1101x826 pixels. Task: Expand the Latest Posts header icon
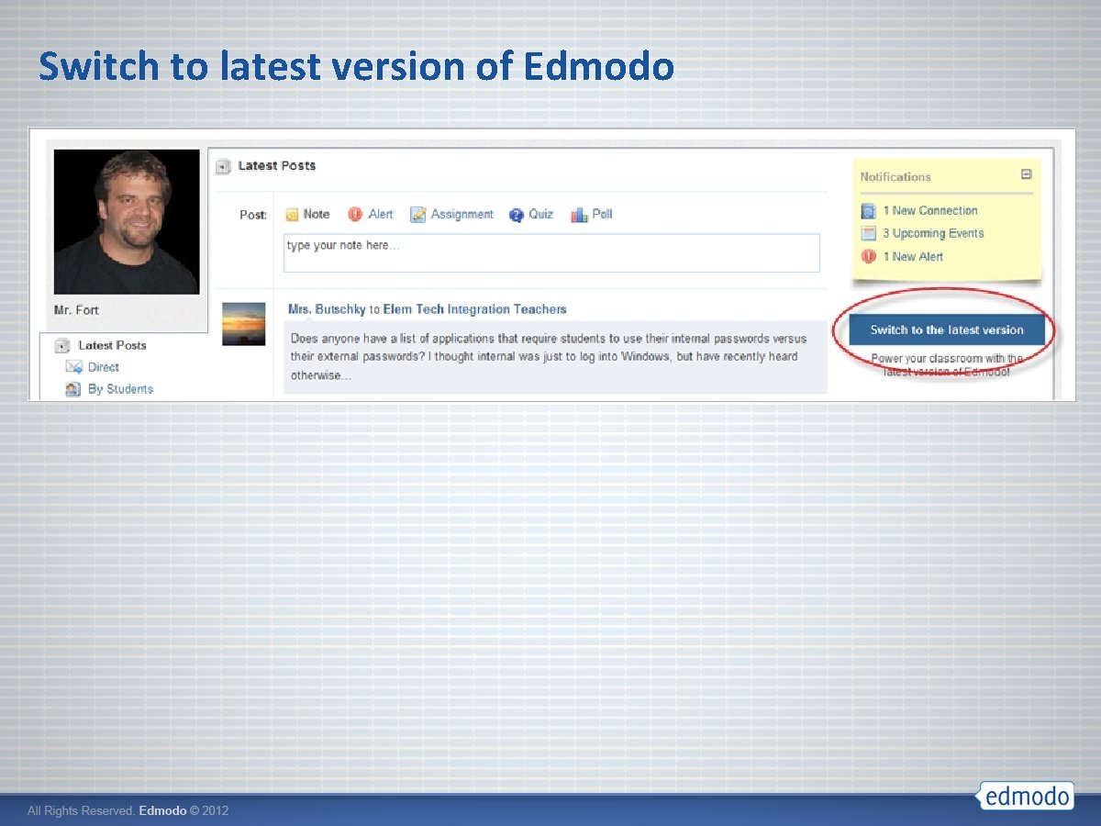click(221, 166)
